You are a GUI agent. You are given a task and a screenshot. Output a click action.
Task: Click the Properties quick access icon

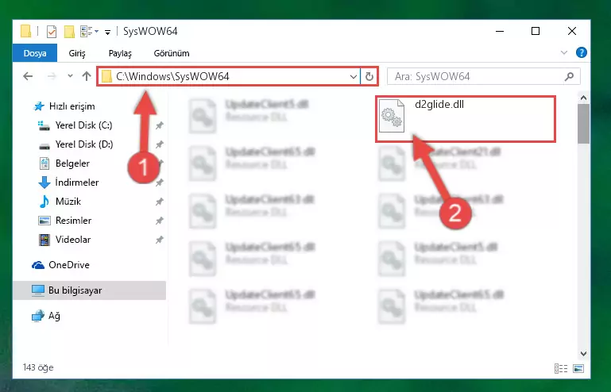(51, 31)
